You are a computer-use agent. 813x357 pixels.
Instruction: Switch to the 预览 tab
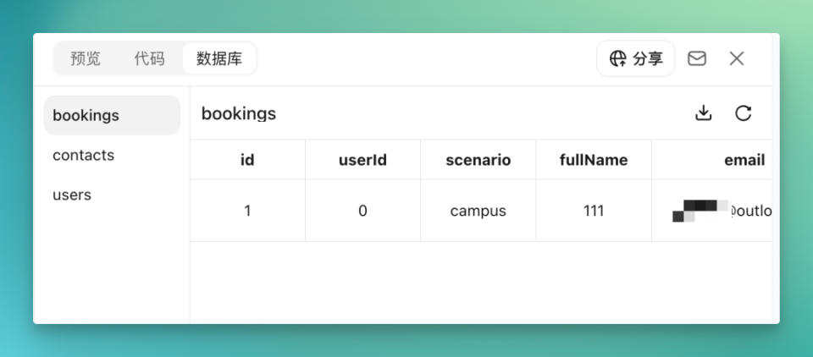86,58
